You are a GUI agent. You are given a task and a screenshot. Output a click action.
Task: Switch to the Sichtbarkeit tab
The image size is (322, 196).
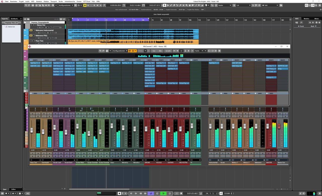coord(14,19)
